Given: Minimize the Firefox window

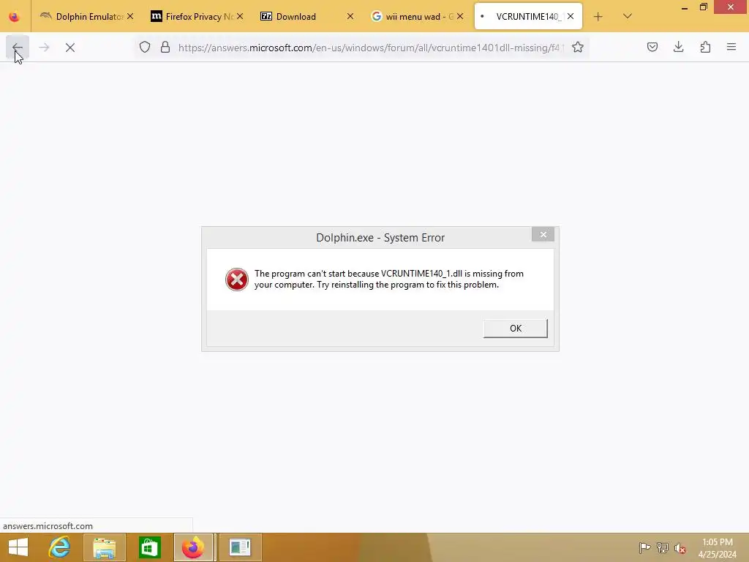Looking at the screenshot, I should coord(685,7).
